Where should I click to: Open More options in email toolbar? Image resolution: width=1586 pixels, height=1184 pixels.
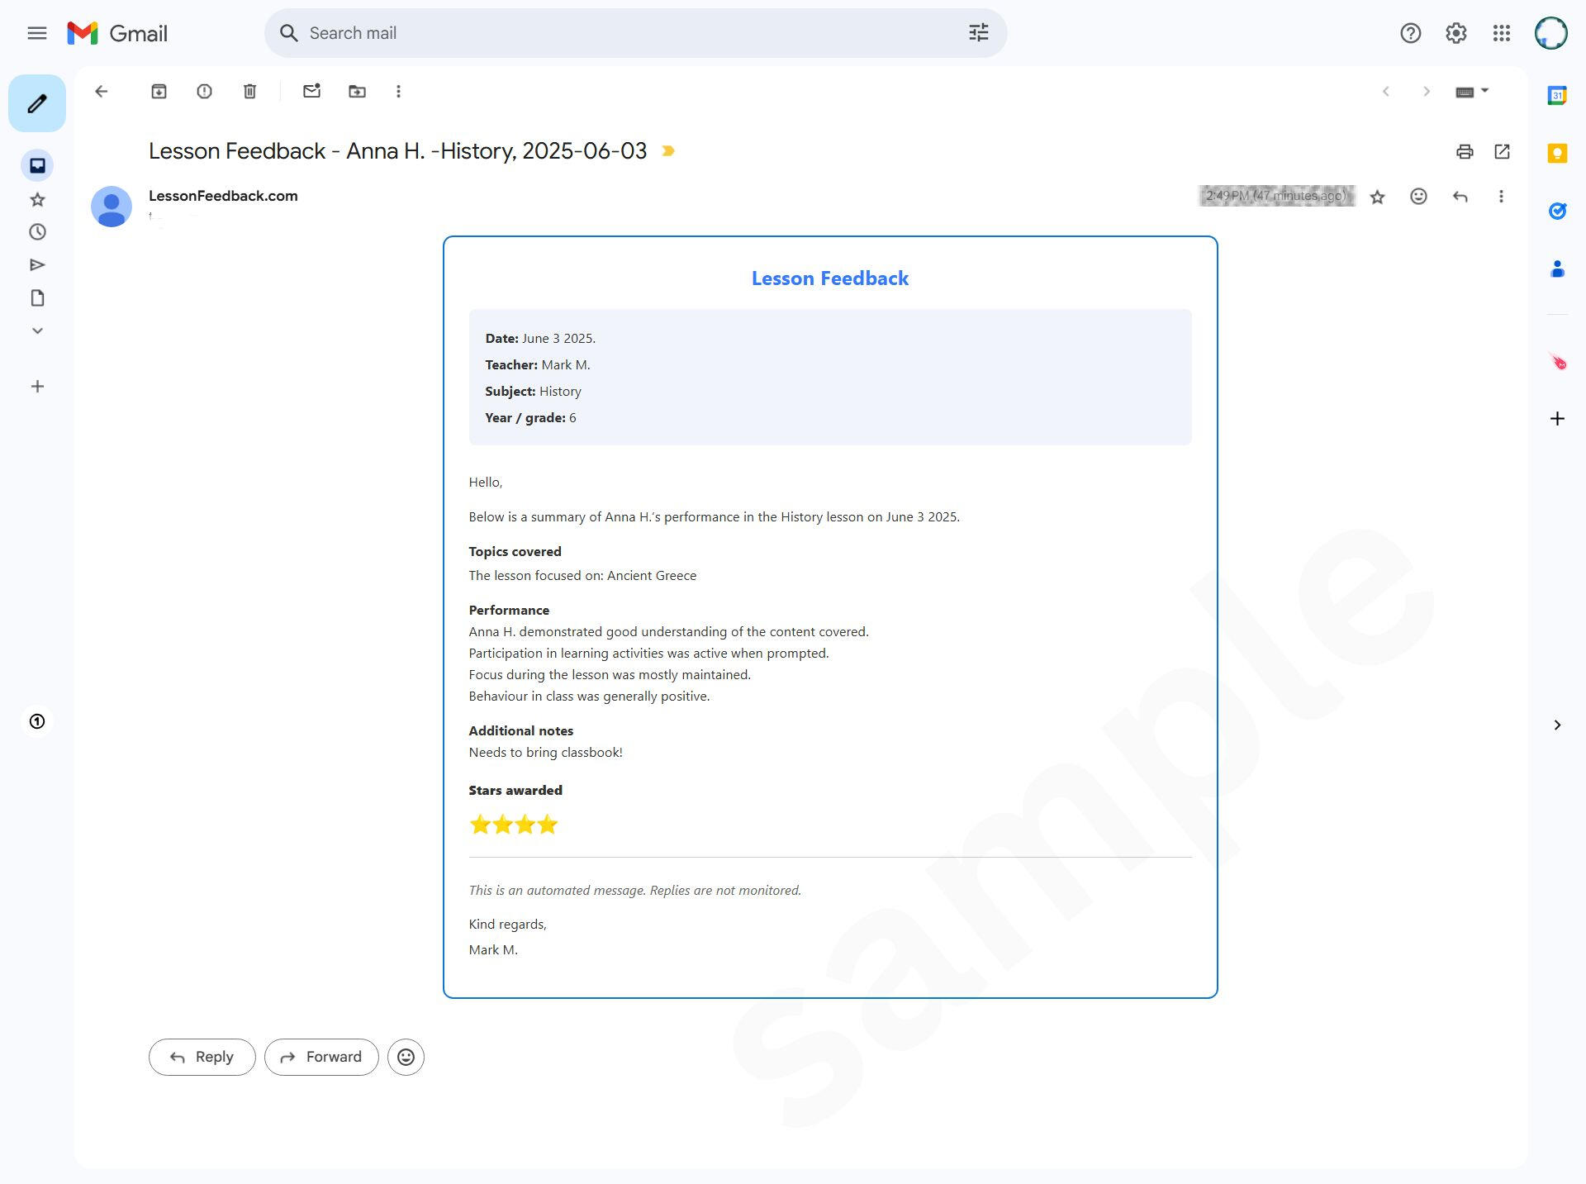click(398, 92)
